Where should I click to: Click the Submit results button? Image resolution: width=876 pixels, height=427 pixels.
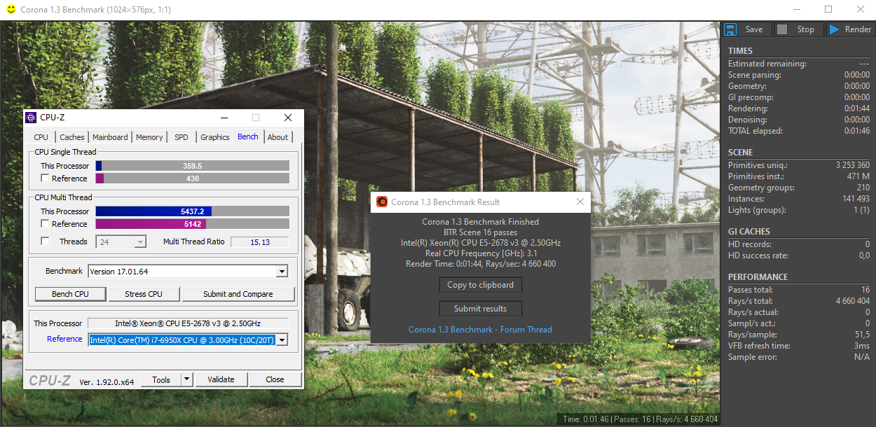[480, 309]
